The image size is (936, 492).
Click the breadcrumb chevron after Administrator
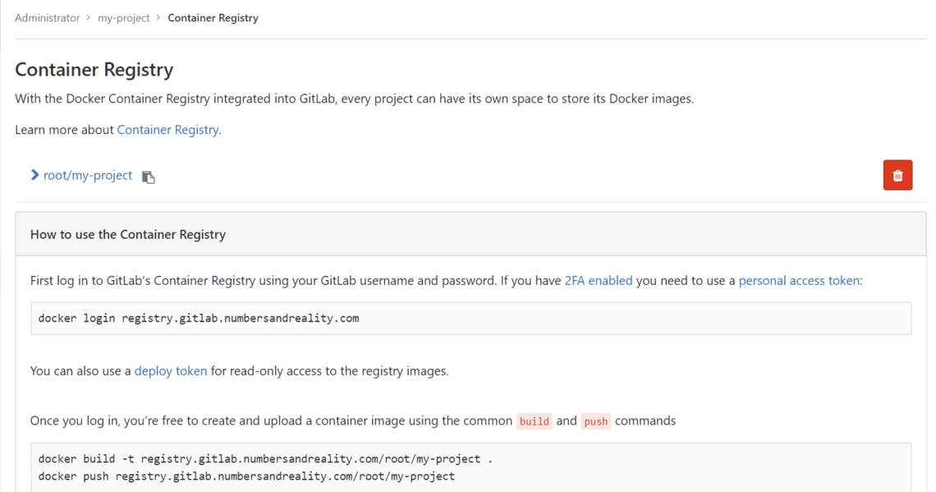coord(89,18)
